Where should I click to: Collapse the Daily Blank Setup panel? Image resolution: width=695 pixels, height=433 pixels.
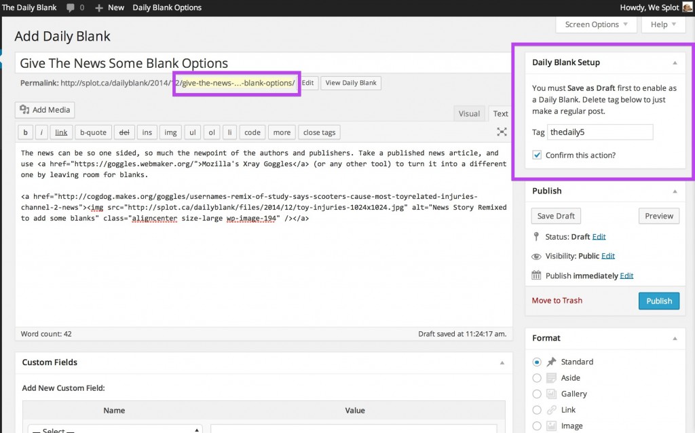coord(675,62)
